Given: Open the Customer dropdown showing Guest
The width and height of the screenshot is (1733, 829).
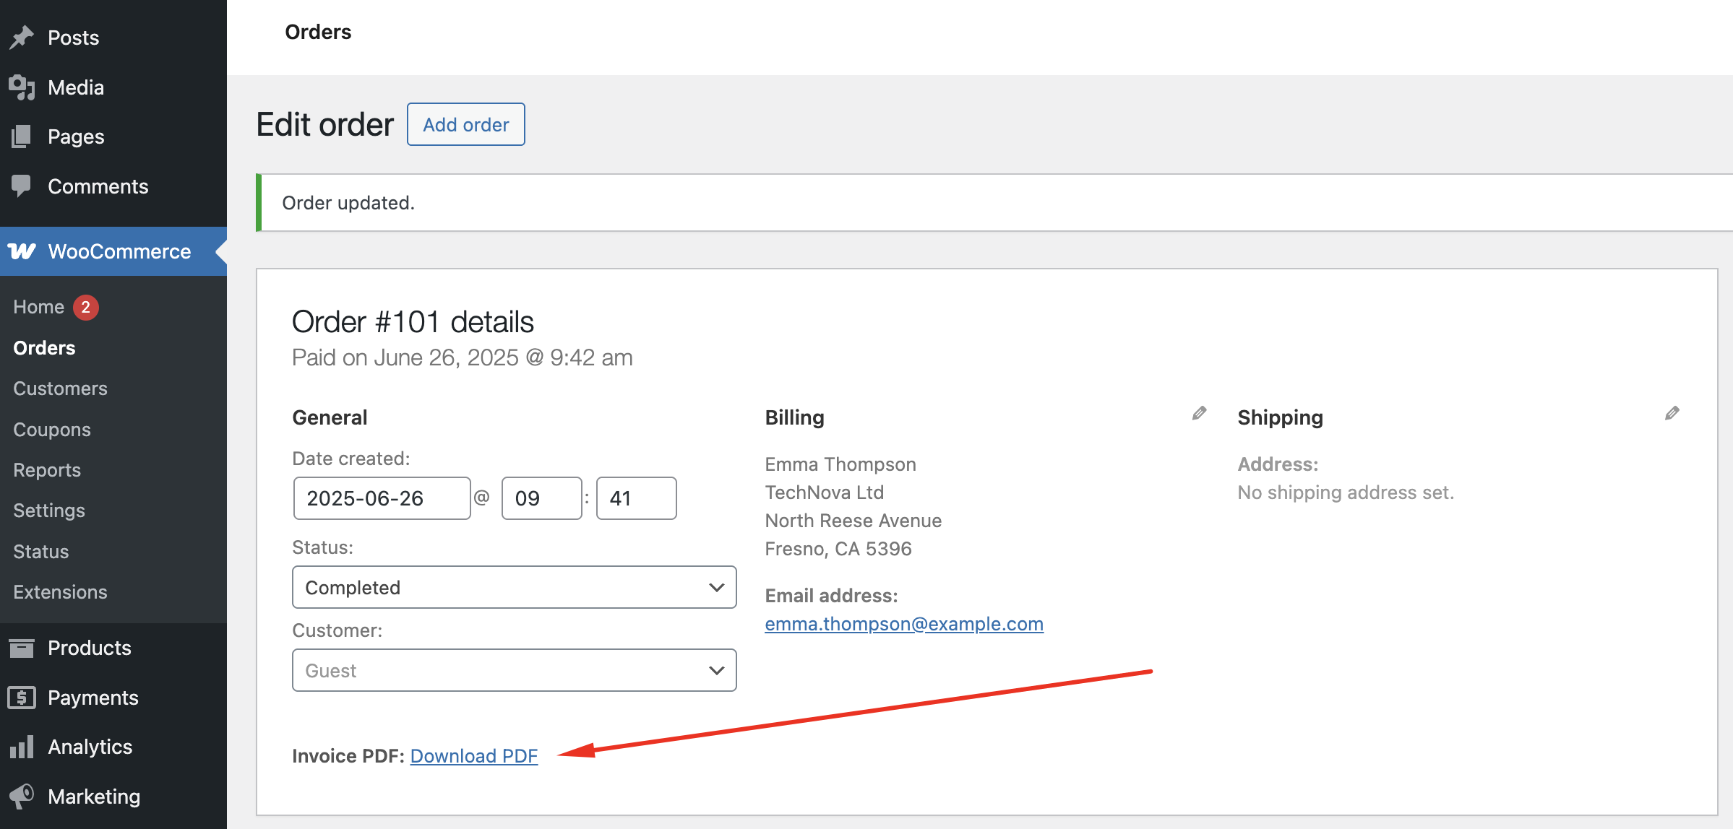Looking at the screenshot, I should pyautogui.click(x=513, y=670).
